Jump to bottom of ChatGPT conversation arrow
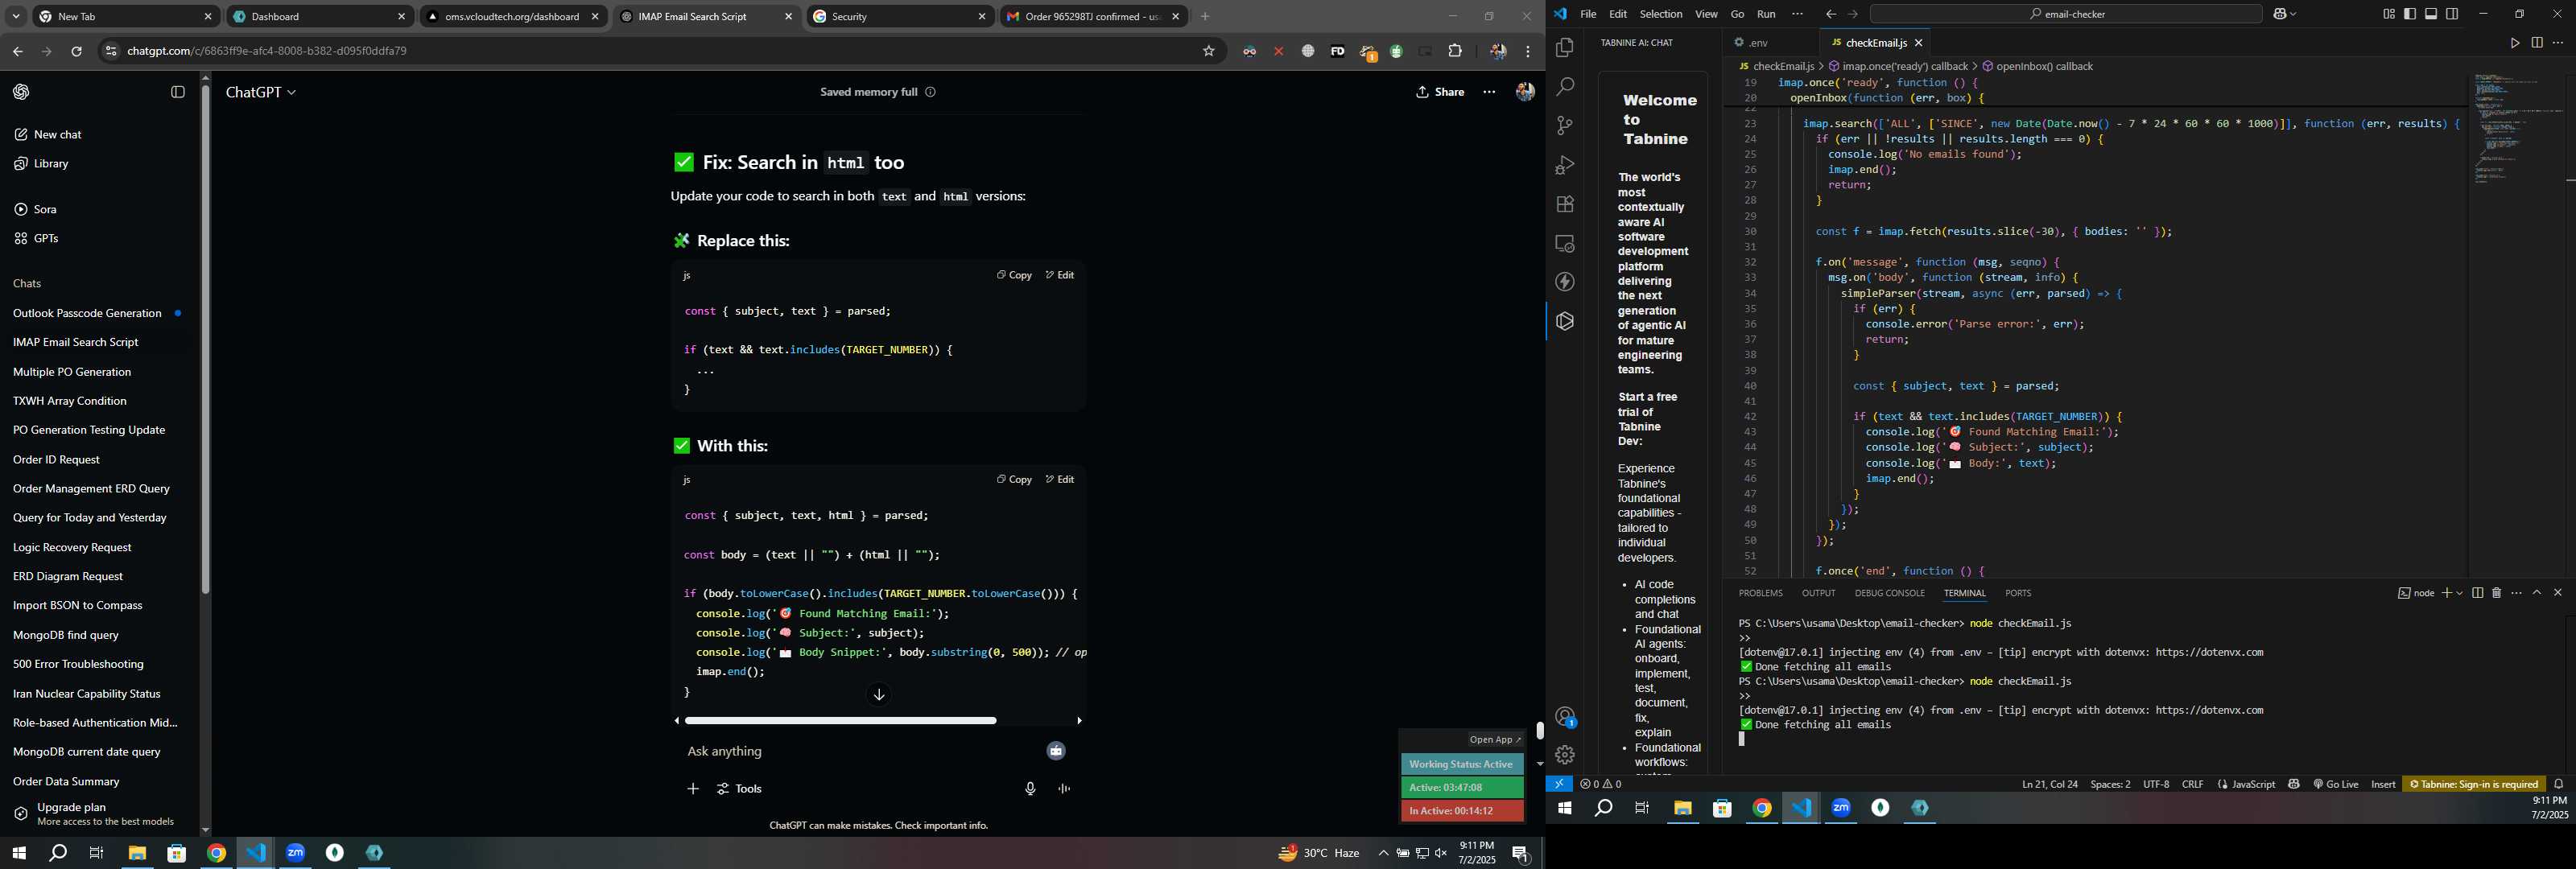 click(x=879, y=694)
